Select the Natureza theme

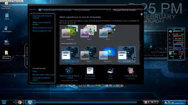click(x=70, y=32)
